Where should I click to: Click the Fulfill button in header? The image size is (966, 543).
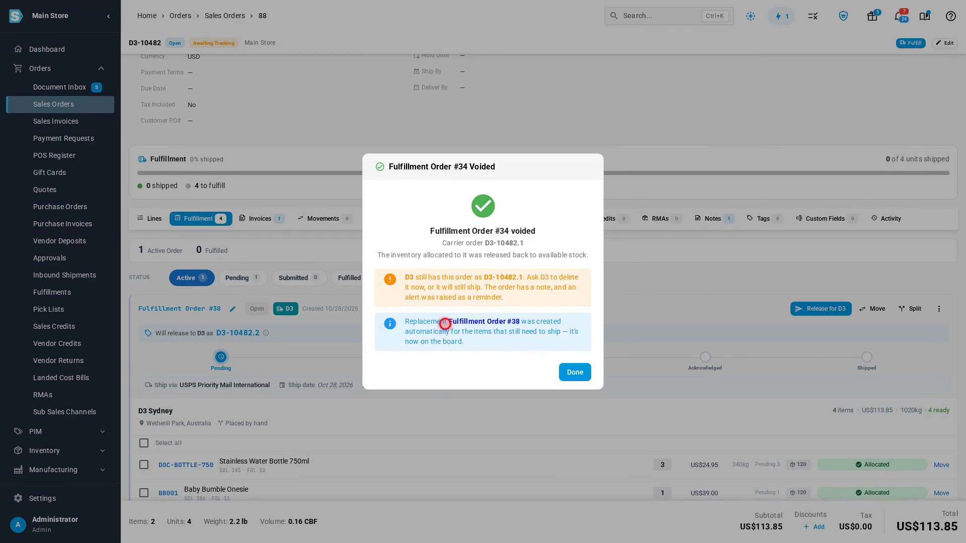(x=911, y=43)
